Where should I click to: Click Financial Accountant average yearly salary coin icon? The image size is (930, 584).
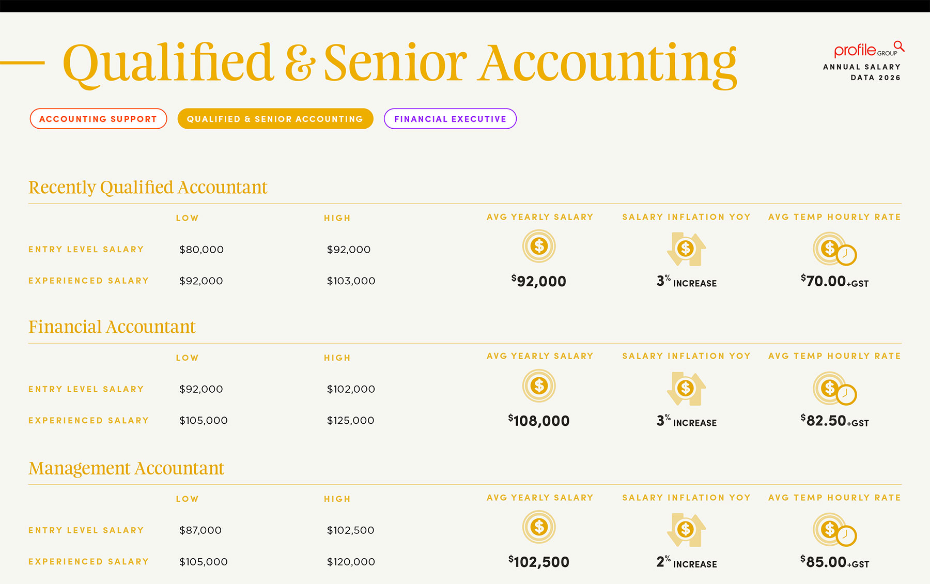[x=539, y=386]
